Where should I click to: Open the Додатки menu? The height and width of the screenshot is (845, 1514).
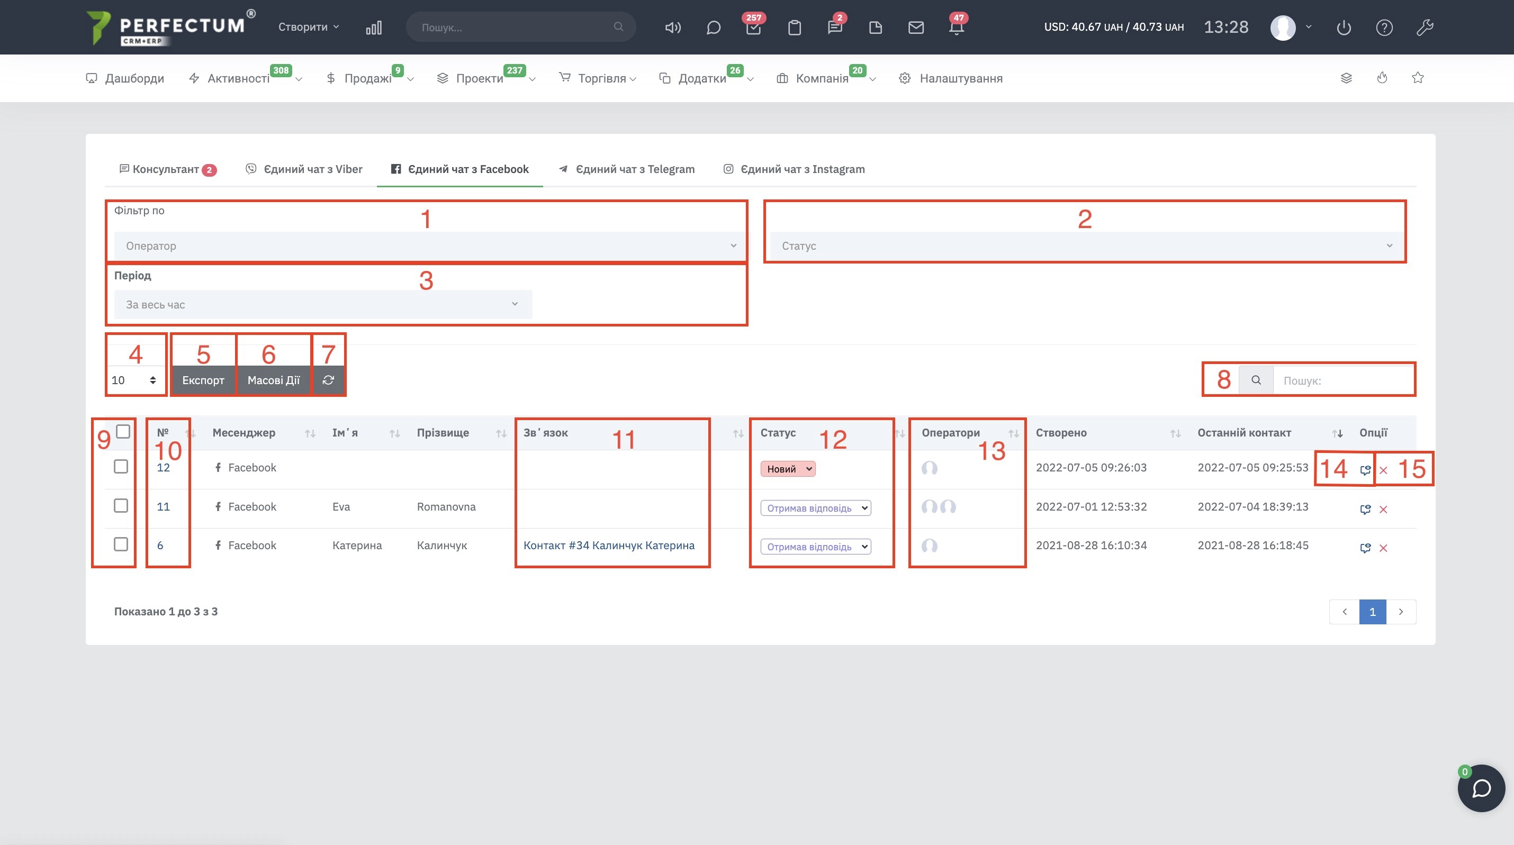[707, 78]
